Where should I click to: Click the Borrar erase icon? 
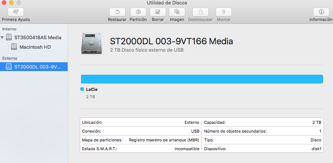[158, 12]
